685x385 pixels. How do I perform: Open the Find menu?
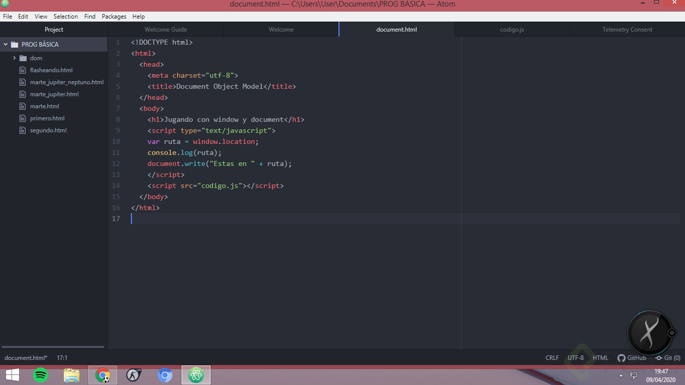90,17
